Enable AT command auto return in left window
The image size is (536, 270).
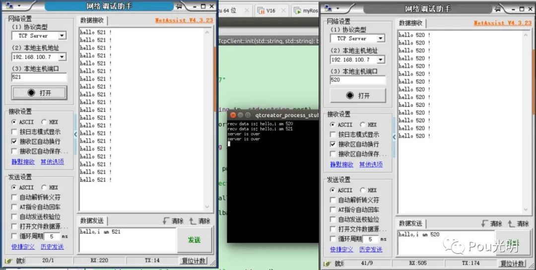14,207
